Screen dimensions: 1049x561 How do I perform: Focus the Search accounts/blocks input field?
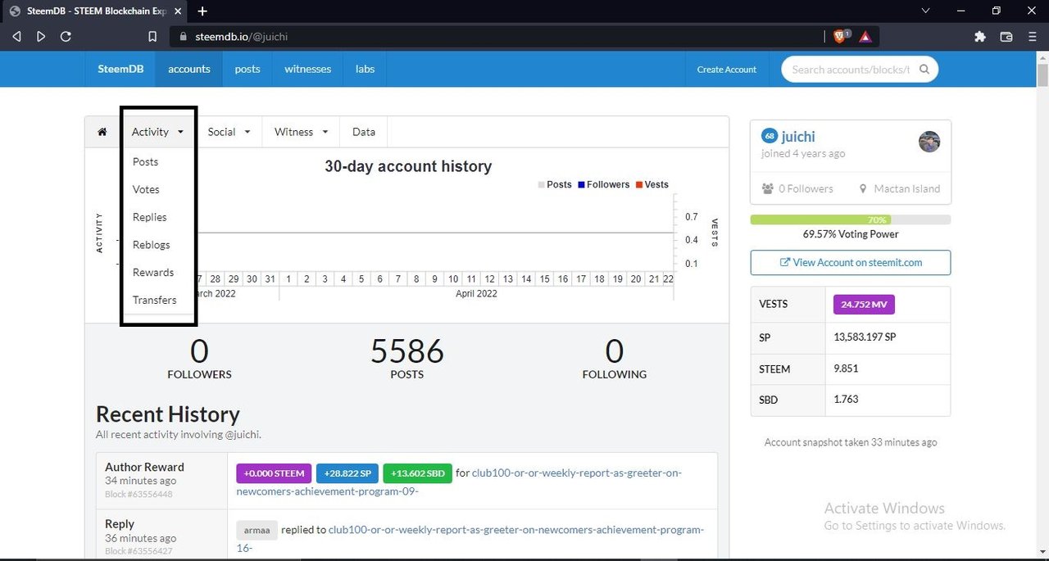860,70
